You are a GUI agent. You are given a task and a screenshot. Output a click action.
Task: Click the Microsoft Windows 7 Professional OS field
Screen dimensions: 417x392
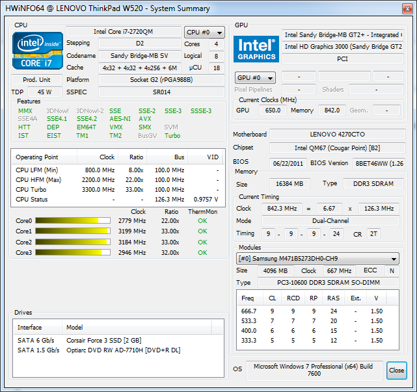[x=314, y=370]
